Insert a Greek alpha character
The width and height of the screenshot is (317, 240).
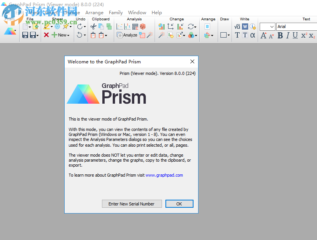pos(253,35)
